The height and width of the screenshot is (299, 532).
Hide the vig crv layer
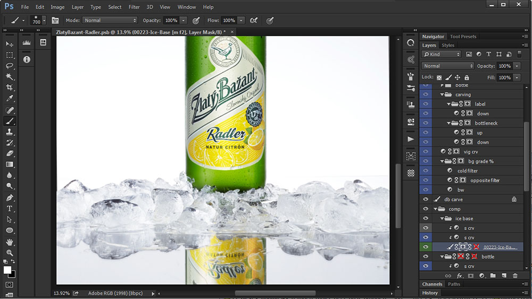point(426,152)
